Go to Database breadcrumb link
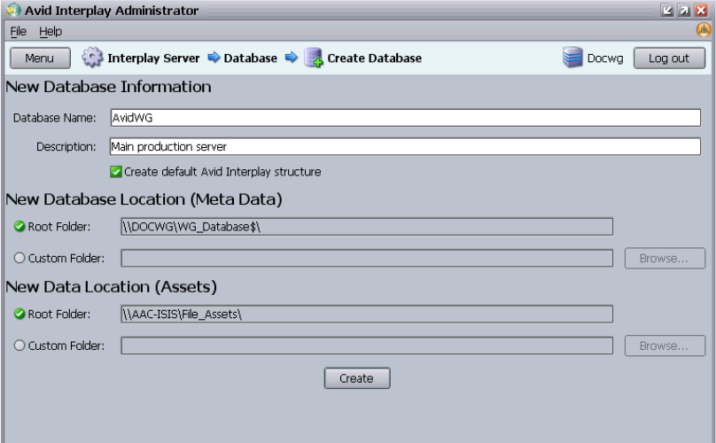Image resolution: width=716 pixels, height=443 pixels. [x=250, y=58]
